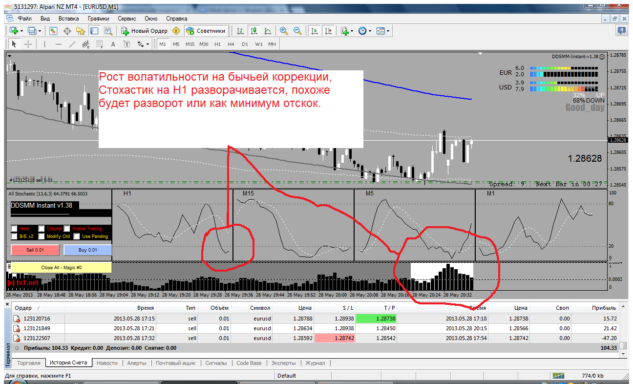Switch to the Торговля tab
This screenshot has width=633, height=384.
point(29,363)
